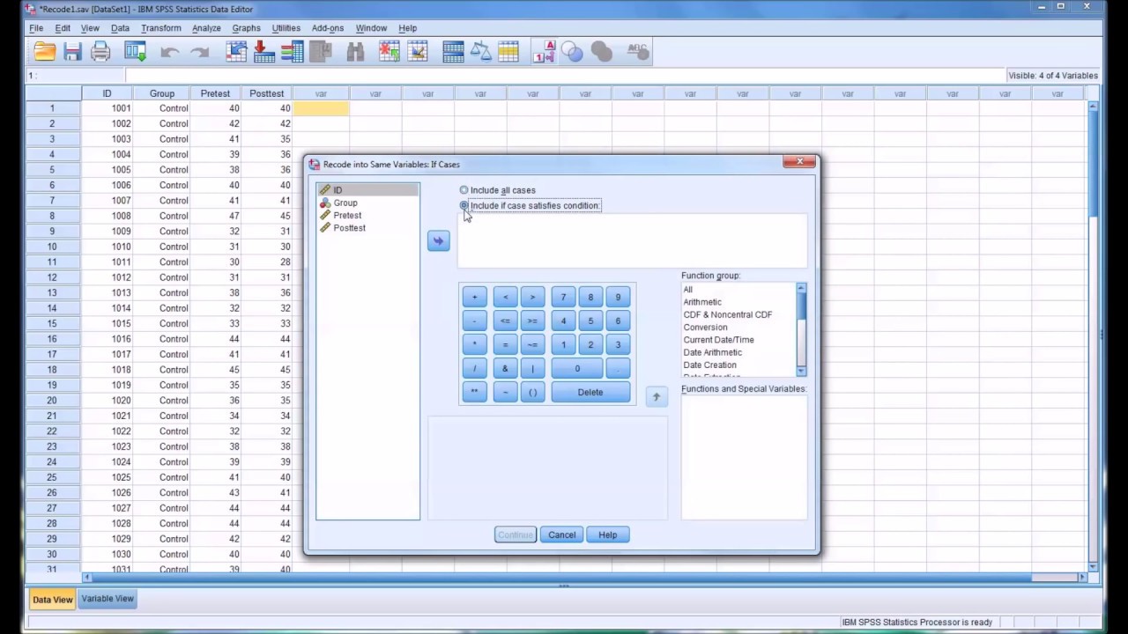Viewport: 1128px width, 634px height.
Task: Click the Delete keypad button
Action: pos(590,392)
